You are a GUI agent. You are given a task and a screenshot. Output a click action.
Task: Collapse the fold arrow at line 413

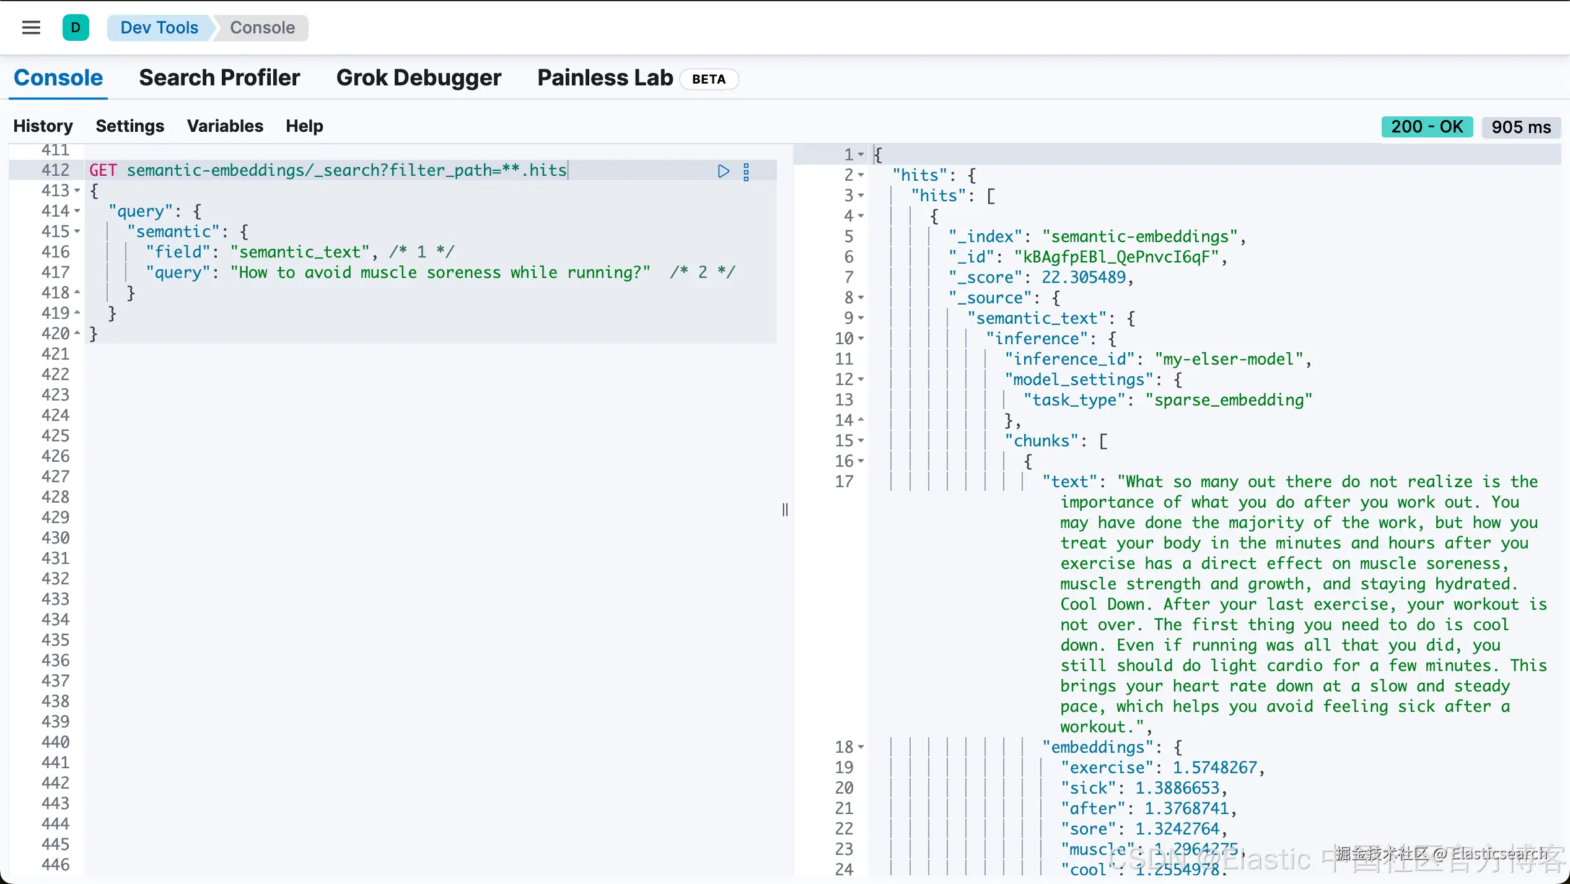[x=77, y=191]
